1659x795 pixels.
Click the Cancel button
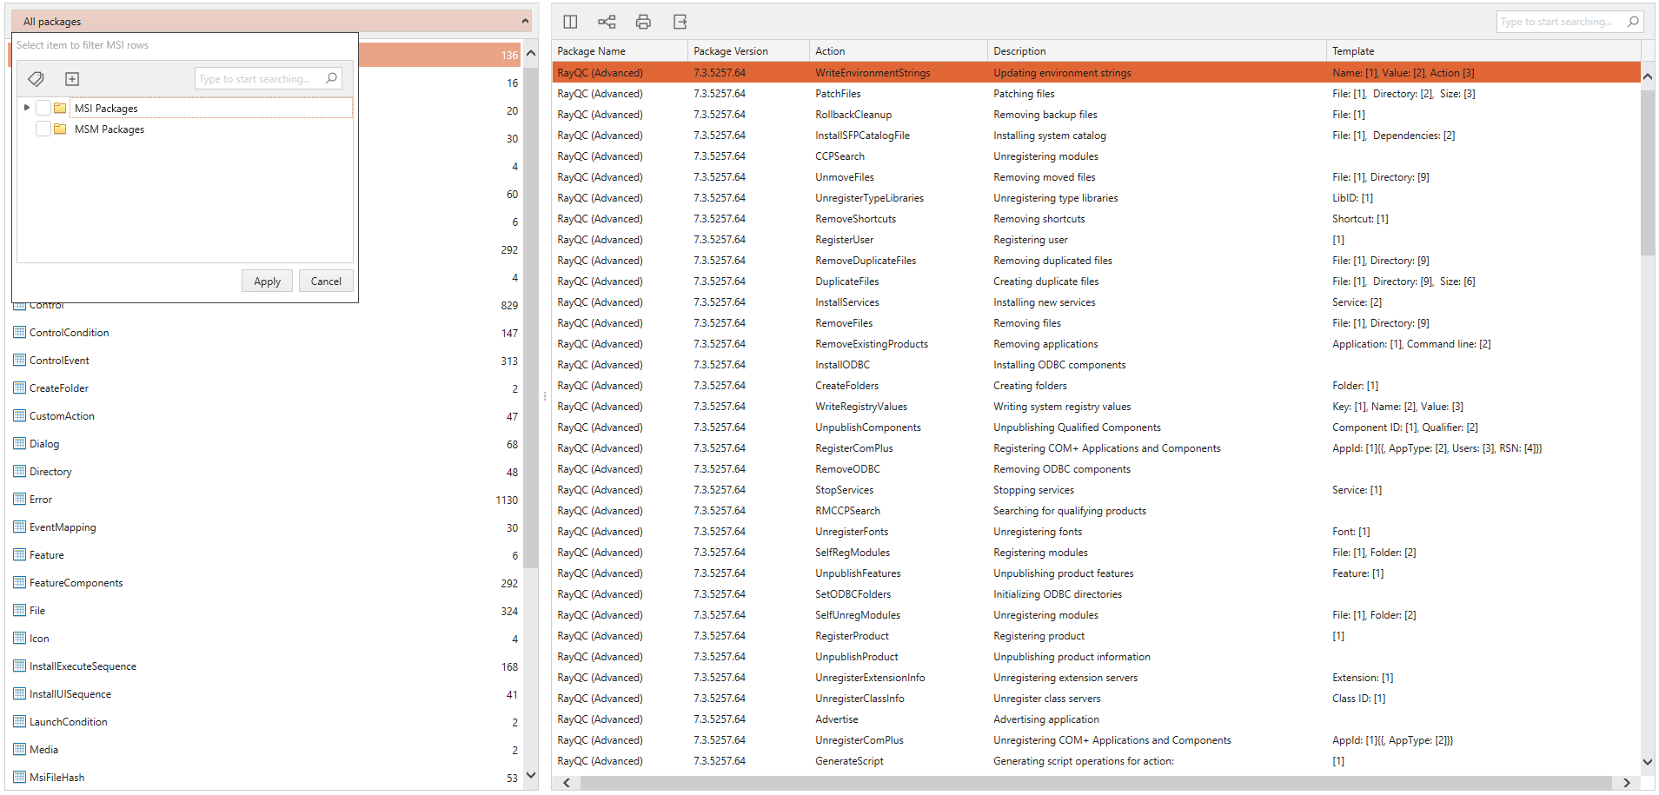(x=326, y=281)
